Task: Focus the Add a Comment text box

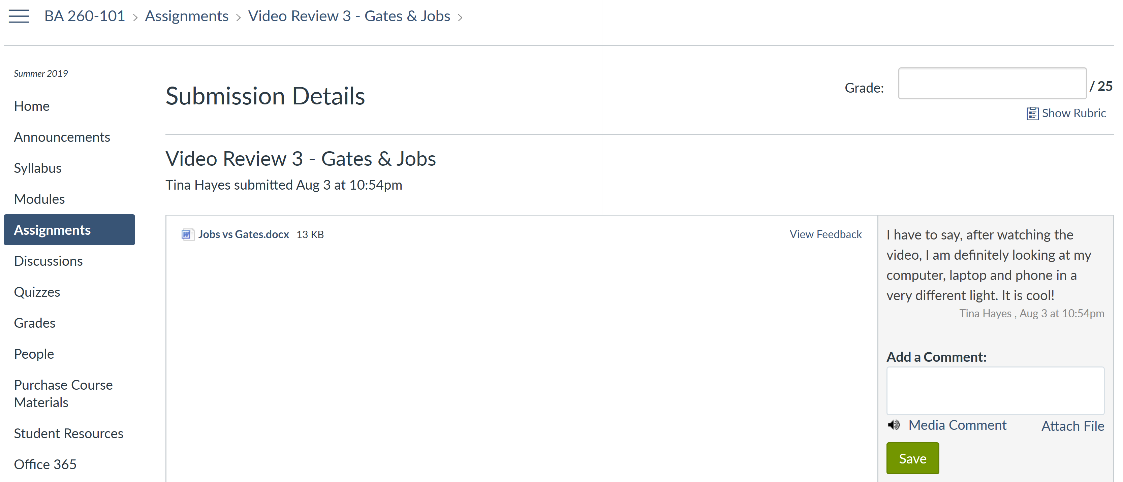Action: pos(995,390)
